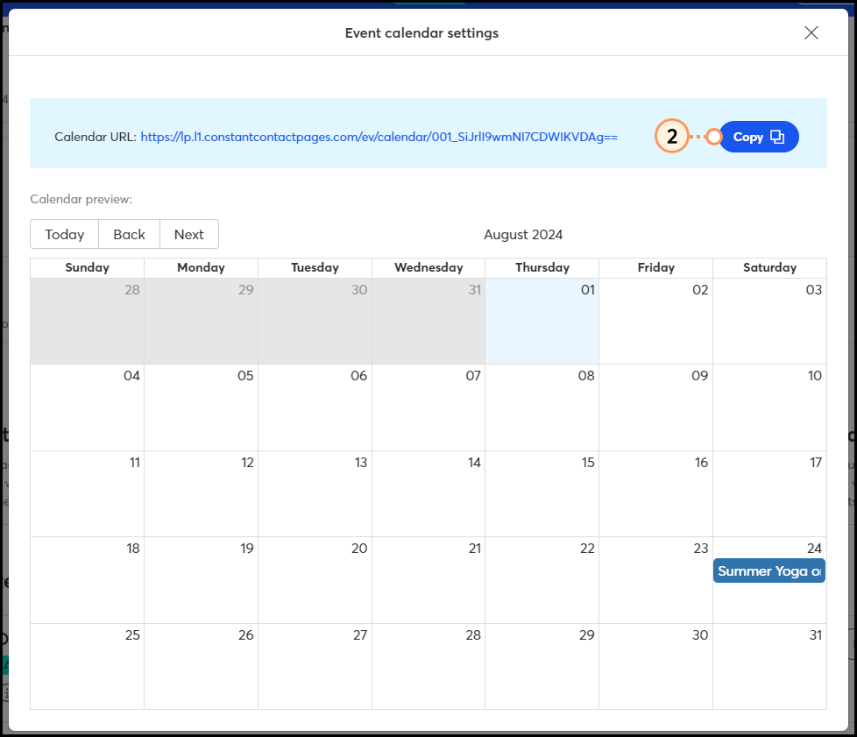Open the Calendar URL link
Image resolution: width=857 pixels, height=737 pixels.
(x=379, y=137)
